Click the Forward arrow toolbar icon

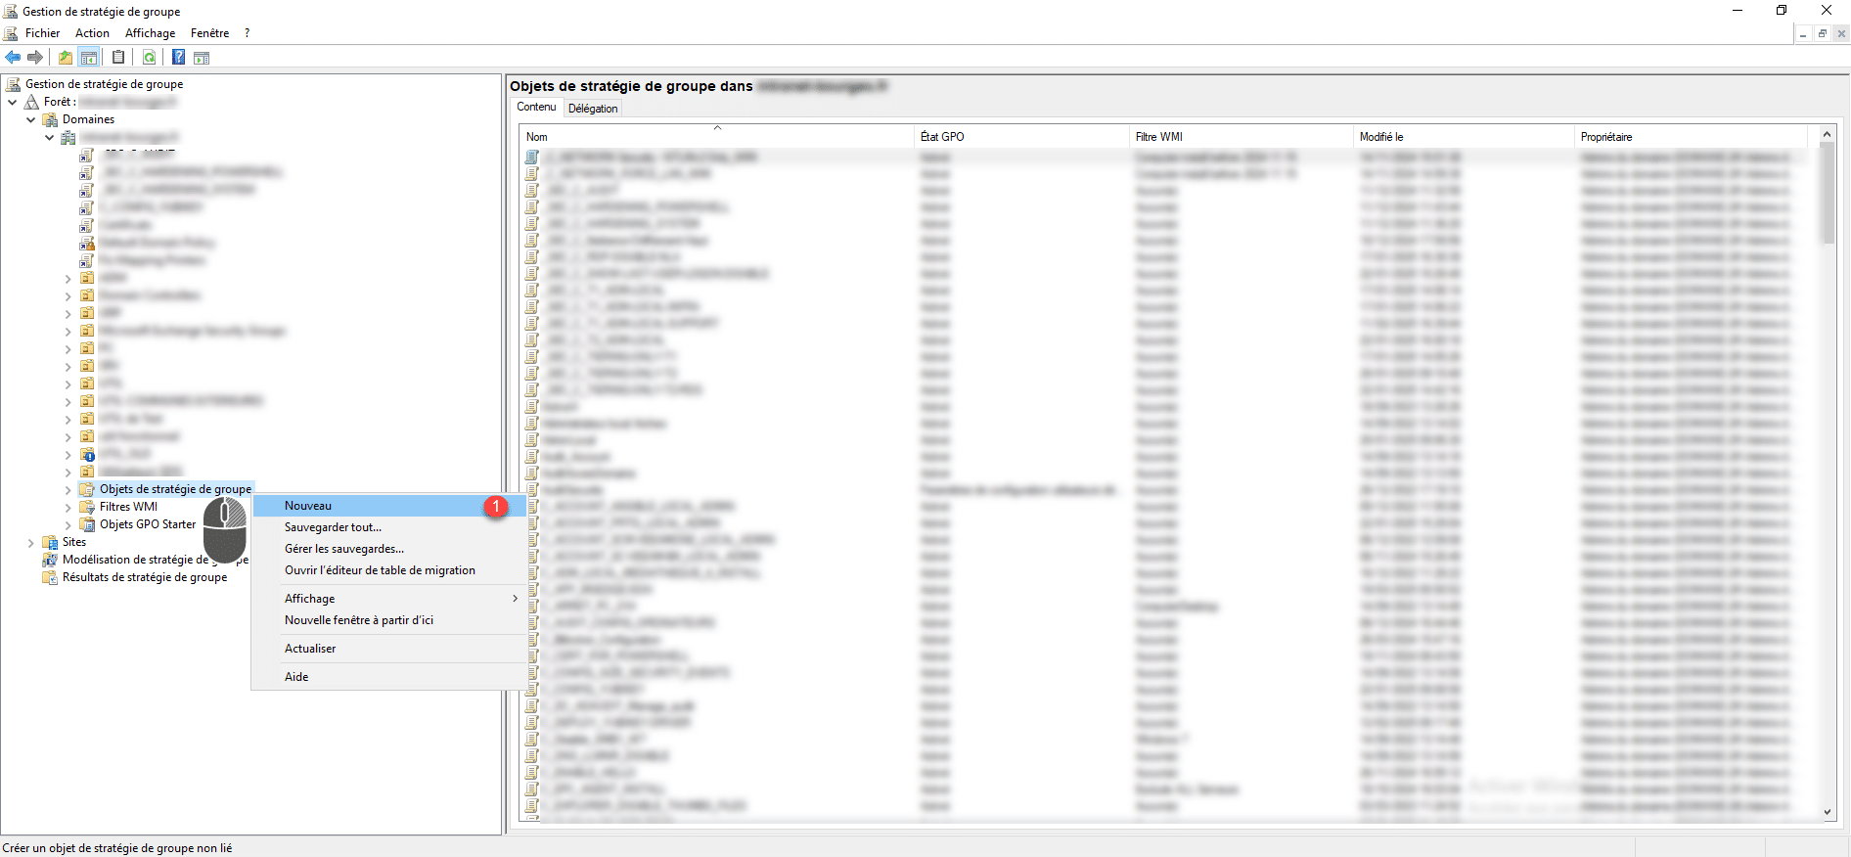pos(35,58)
